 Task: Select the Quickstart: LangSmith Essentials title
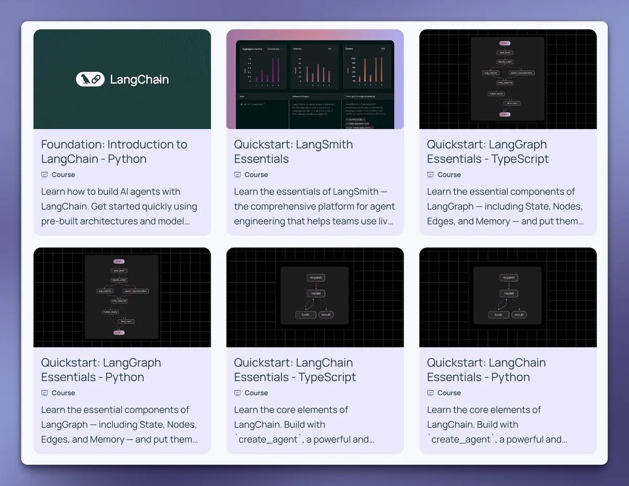point(293,152)
